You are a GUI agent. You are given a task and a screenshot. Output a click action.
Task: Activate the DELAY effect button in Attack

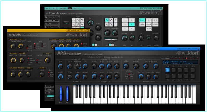(x=142, y=20)
